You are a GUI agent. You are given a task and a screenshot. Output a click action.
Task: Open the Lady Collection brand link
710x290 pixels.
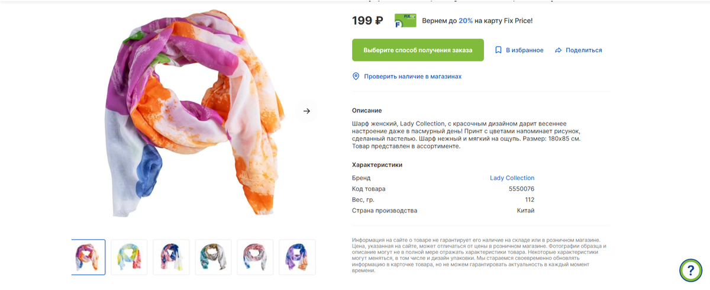pyautogui.click(x=512, y=178)
